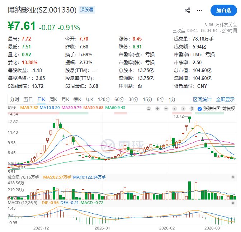Zoom out the chart with minus icon
Viewport: 241px width, 232px height.
[x=165, y=108]
